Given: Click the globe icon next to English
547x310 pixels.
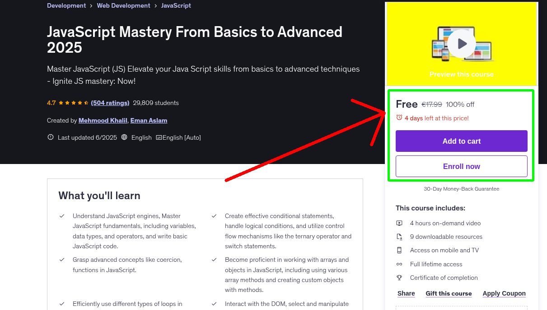Looking at the screenshot, I should point(124,137).
